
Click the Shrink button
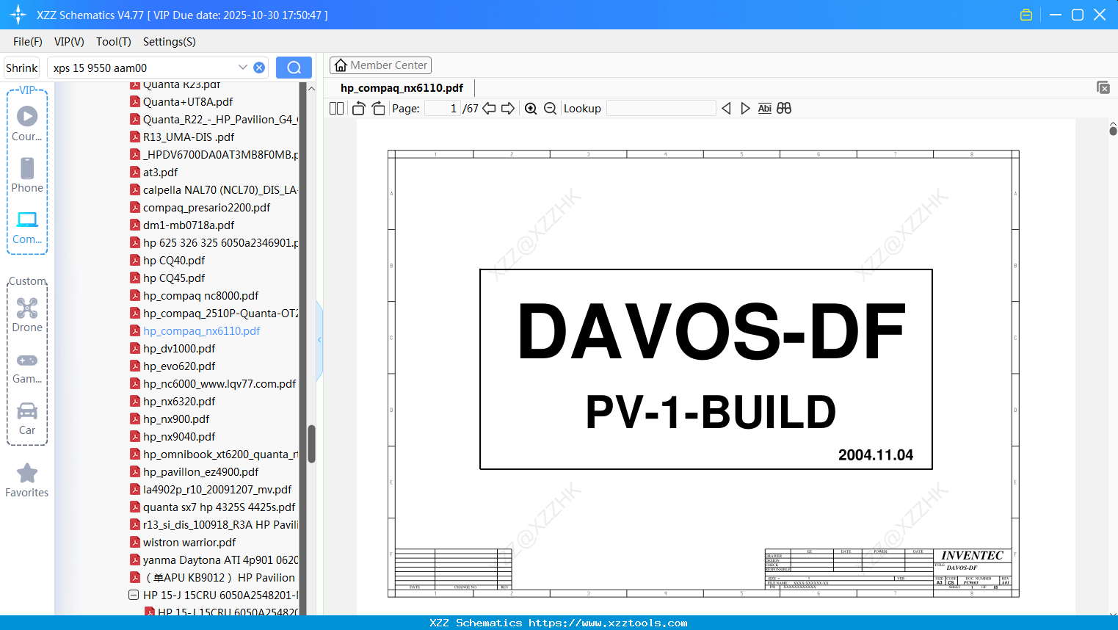click(22, 68)
